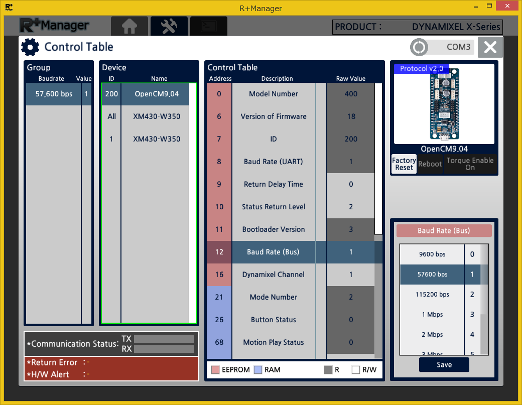
Task: Click the Reboot button
Action: tap(430, 164)
